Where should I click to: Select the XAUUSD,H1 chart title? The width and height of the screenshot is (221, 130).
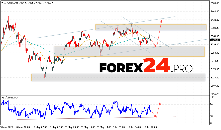11,3
